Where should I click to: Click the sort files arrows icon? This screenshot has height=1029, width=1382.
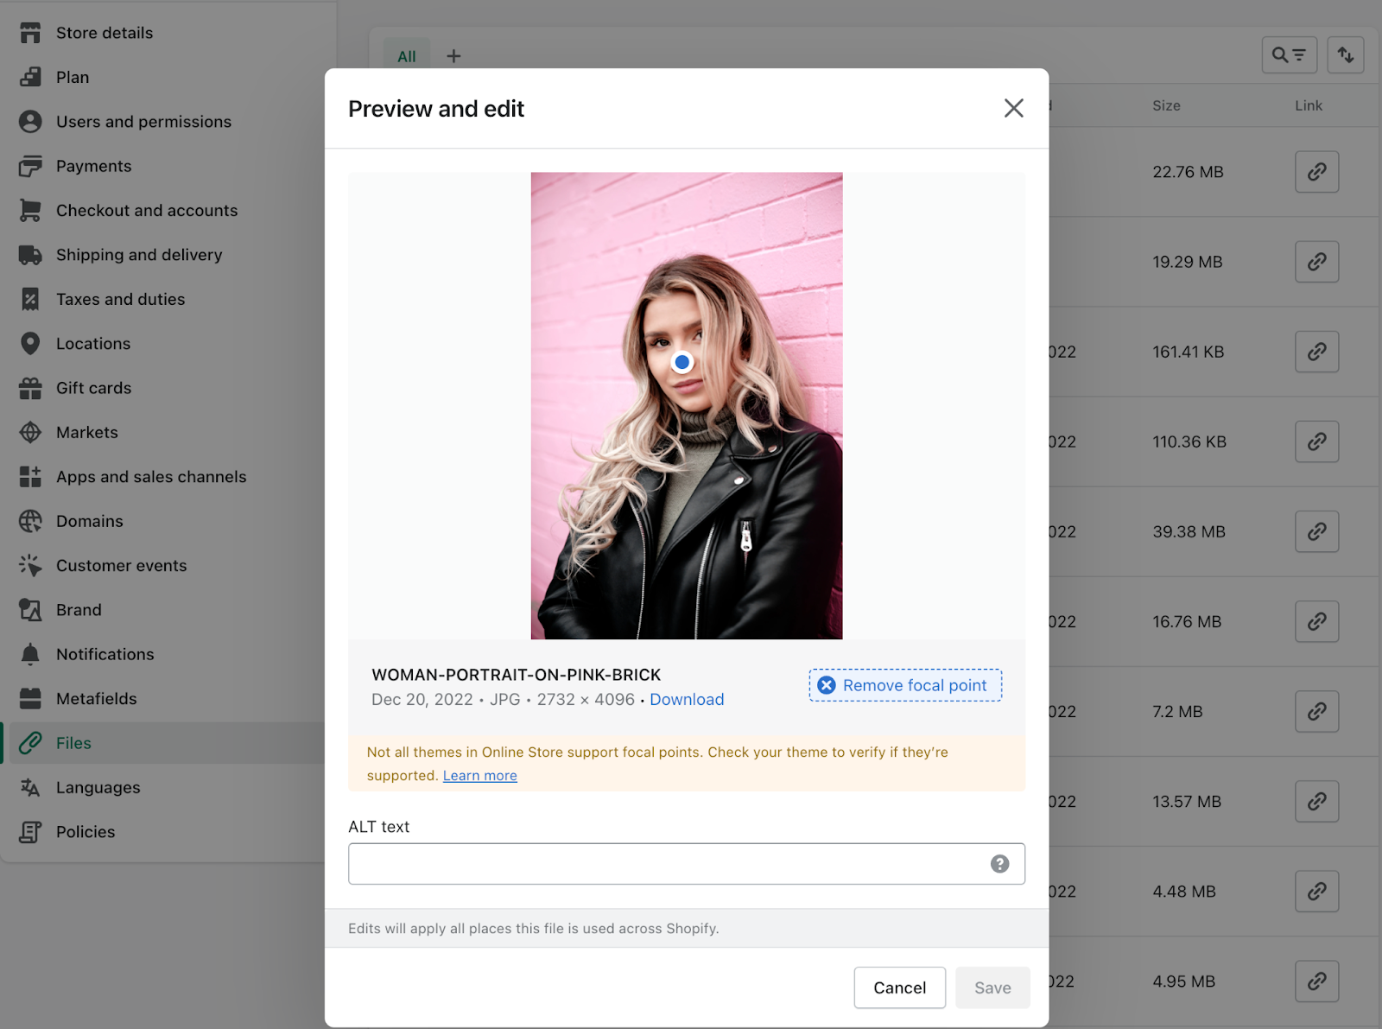(1345, 55)
